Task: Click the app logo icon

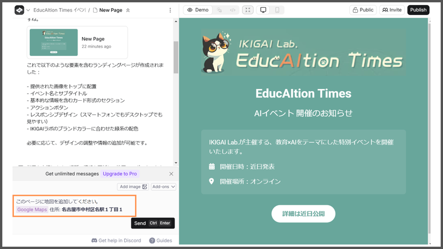Action: coord(19,10)
